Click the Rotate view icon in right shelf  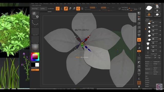tap(139, 70)
